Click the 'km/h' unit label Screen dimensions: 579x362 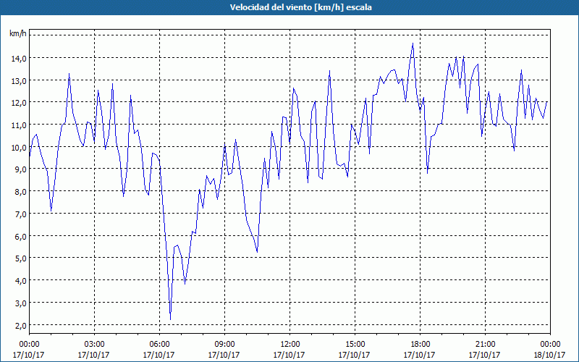click(x=18, y=33)
